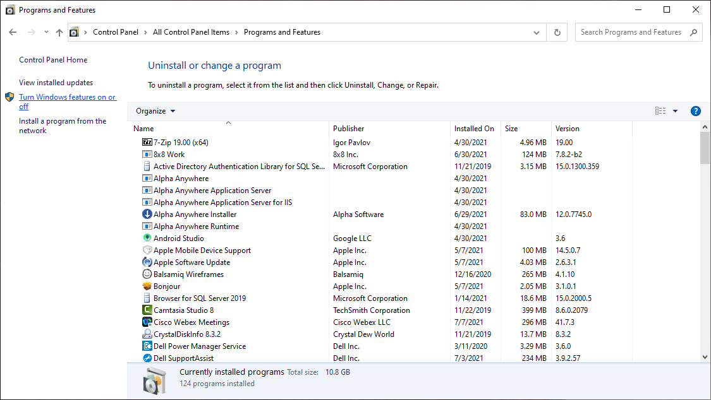Click the TechSmith Corporation publisher cell
Image resolution: width=711 pixels, height=400 pixels.
[372, 310]
